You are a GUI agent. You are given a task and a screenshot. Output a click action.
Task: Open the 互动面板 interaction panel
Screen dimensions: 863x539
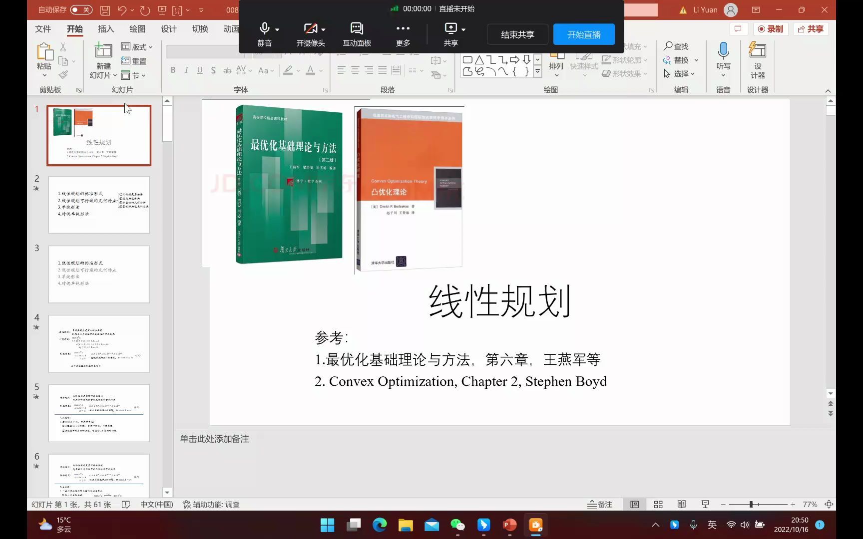tap(357, 34)
